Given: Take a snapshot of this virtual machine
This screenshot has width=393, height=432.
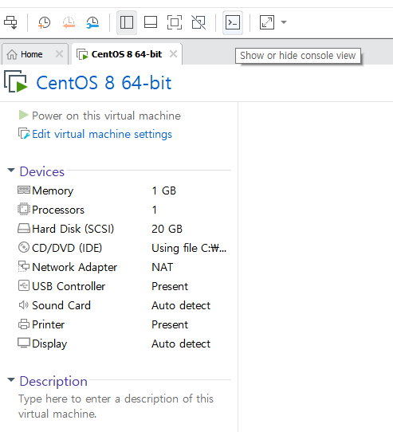Looking at the screenshot, I should click(x=44, y=22).
